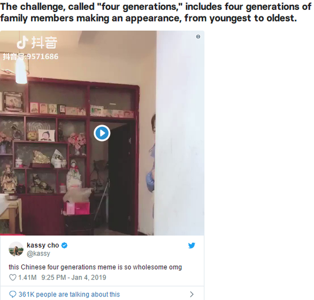Open "361K people are talking about this"
Viewport: 314px width, 300px height.
coord(69,294)
